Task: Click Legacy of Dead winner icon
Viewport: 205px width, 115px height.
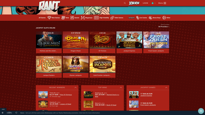Action: coord(43,104)
